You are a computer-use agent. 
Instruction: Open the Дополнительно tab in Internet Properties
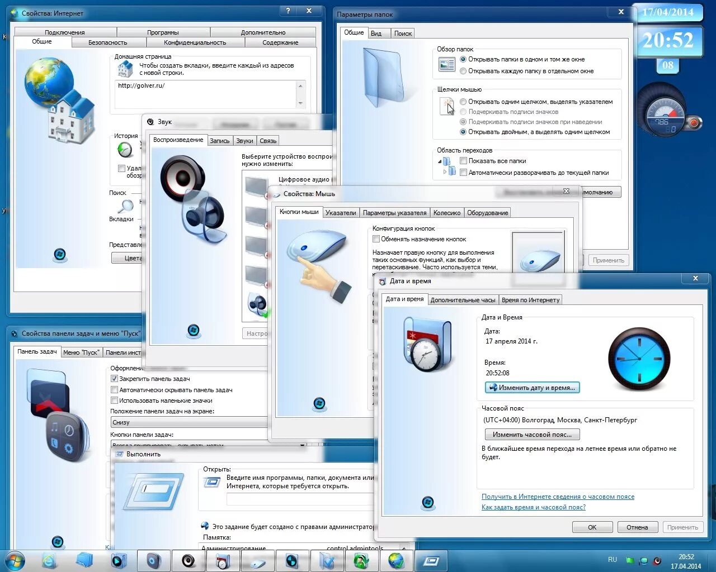coord(263,32)
